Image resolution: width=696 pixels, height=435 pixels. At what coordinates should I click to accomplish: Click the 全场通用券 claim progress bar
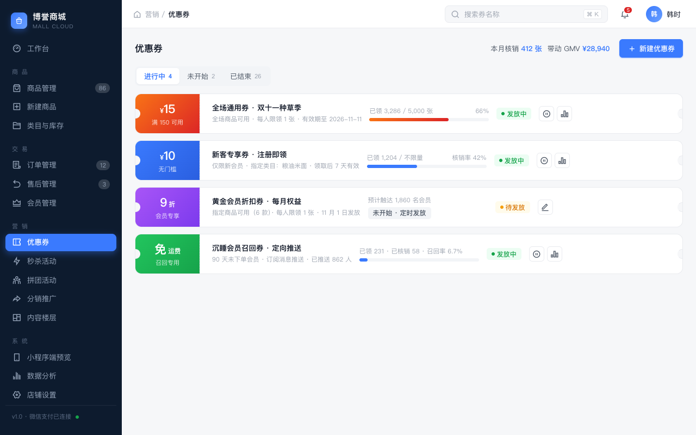tap(429, 120)
